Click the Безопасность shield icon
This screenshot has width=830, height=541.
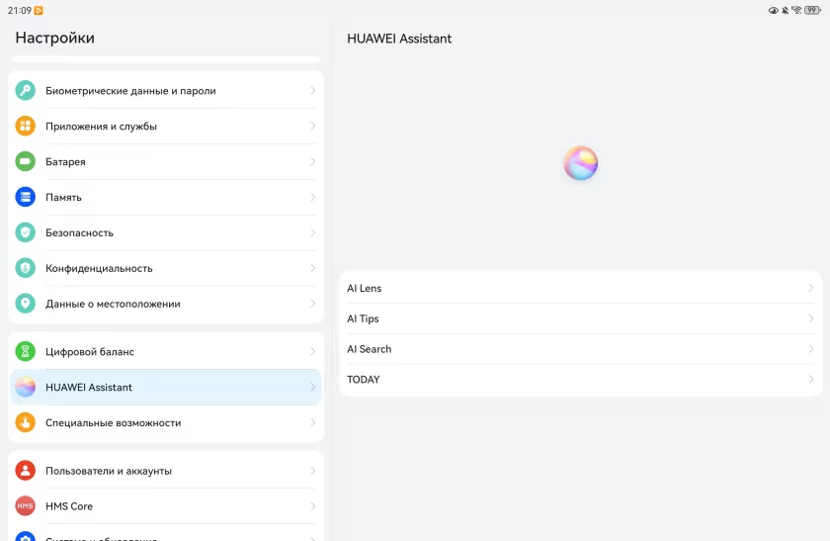[x=25, y=232]
